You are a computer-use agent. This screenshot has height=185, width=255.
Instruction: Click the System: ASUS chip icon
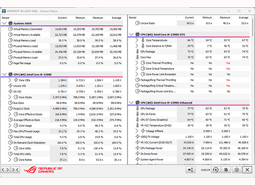coord(11,23)
